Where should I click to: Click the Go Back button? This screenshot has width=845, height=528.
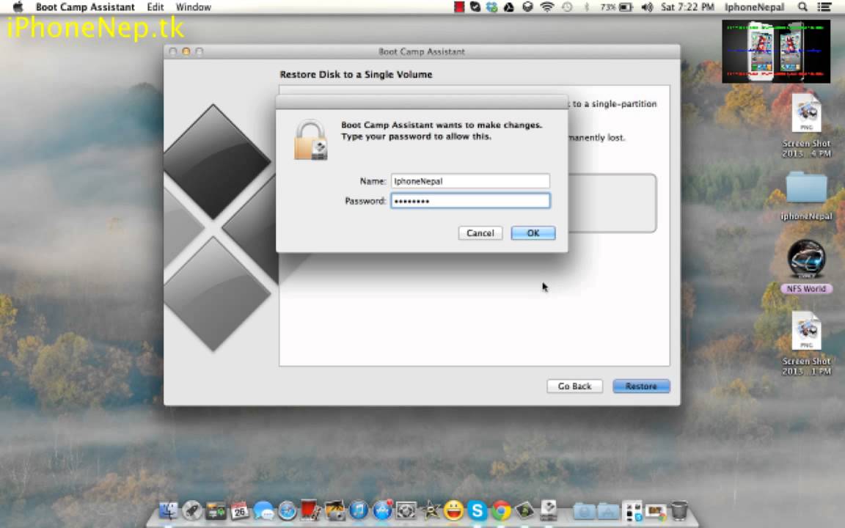coord(574,386)
